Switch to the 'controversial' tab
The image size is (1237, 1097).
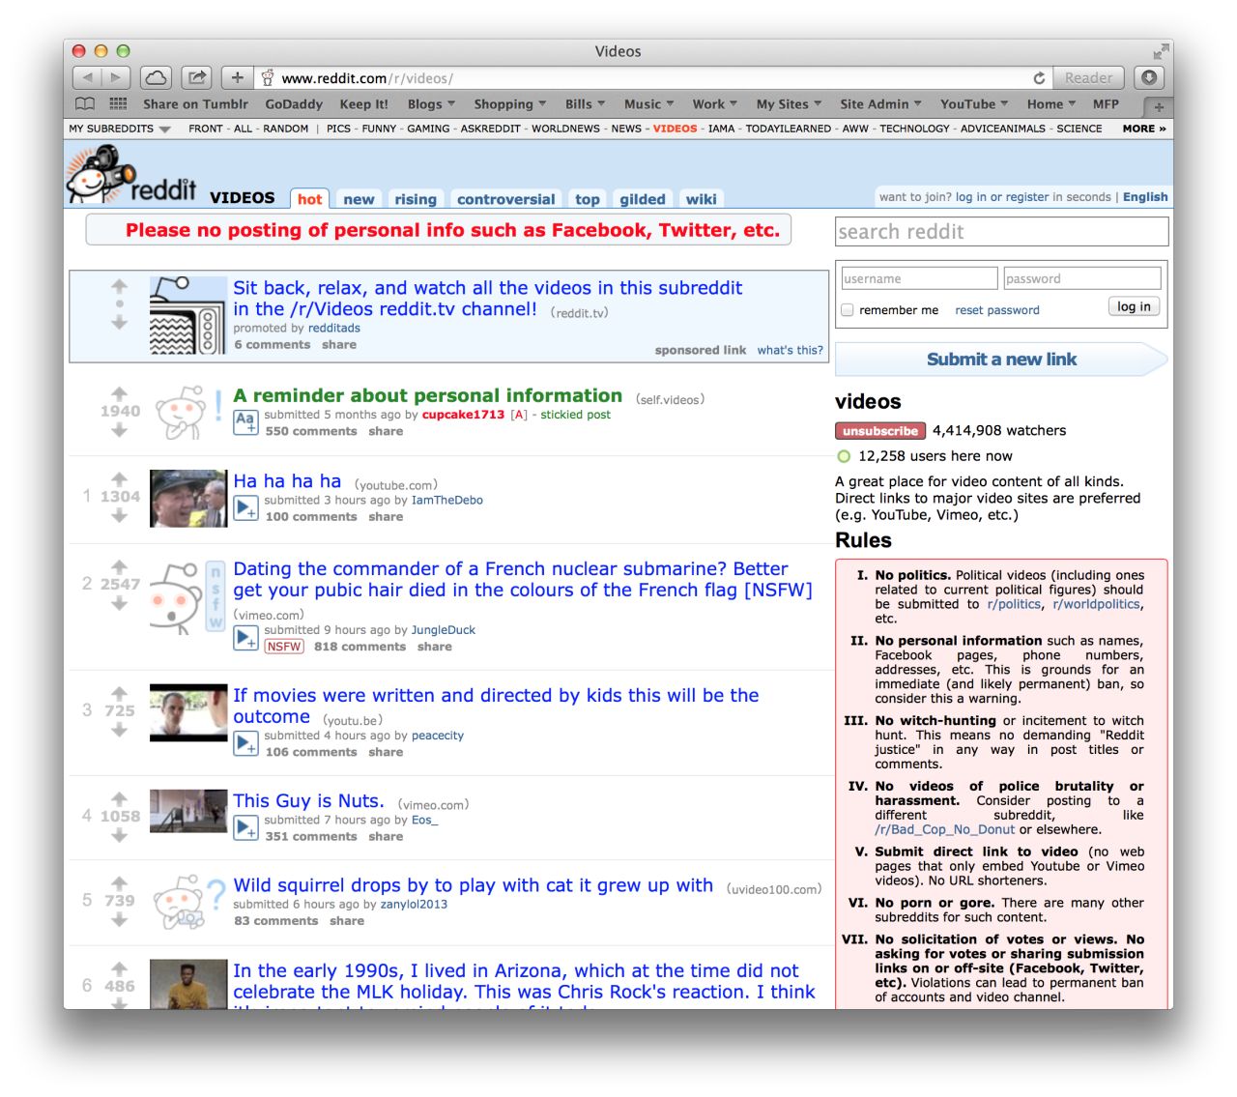[x=506, y=199]
